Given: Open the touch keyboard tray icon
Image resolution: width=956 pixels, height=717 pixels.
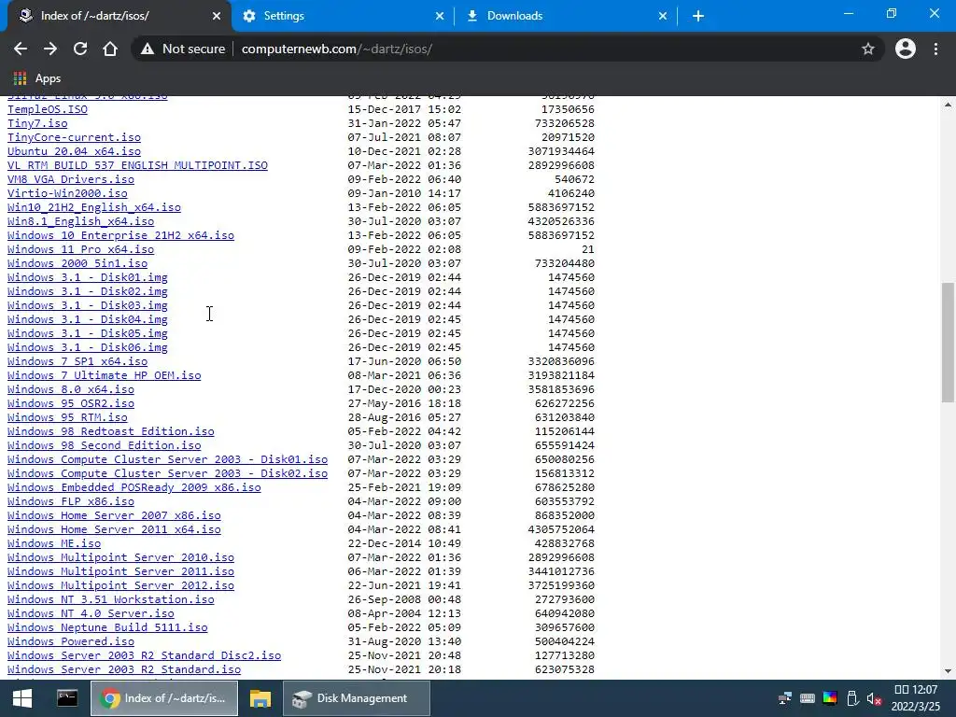Looking at the screenshot, I should [x=808, y=698].
